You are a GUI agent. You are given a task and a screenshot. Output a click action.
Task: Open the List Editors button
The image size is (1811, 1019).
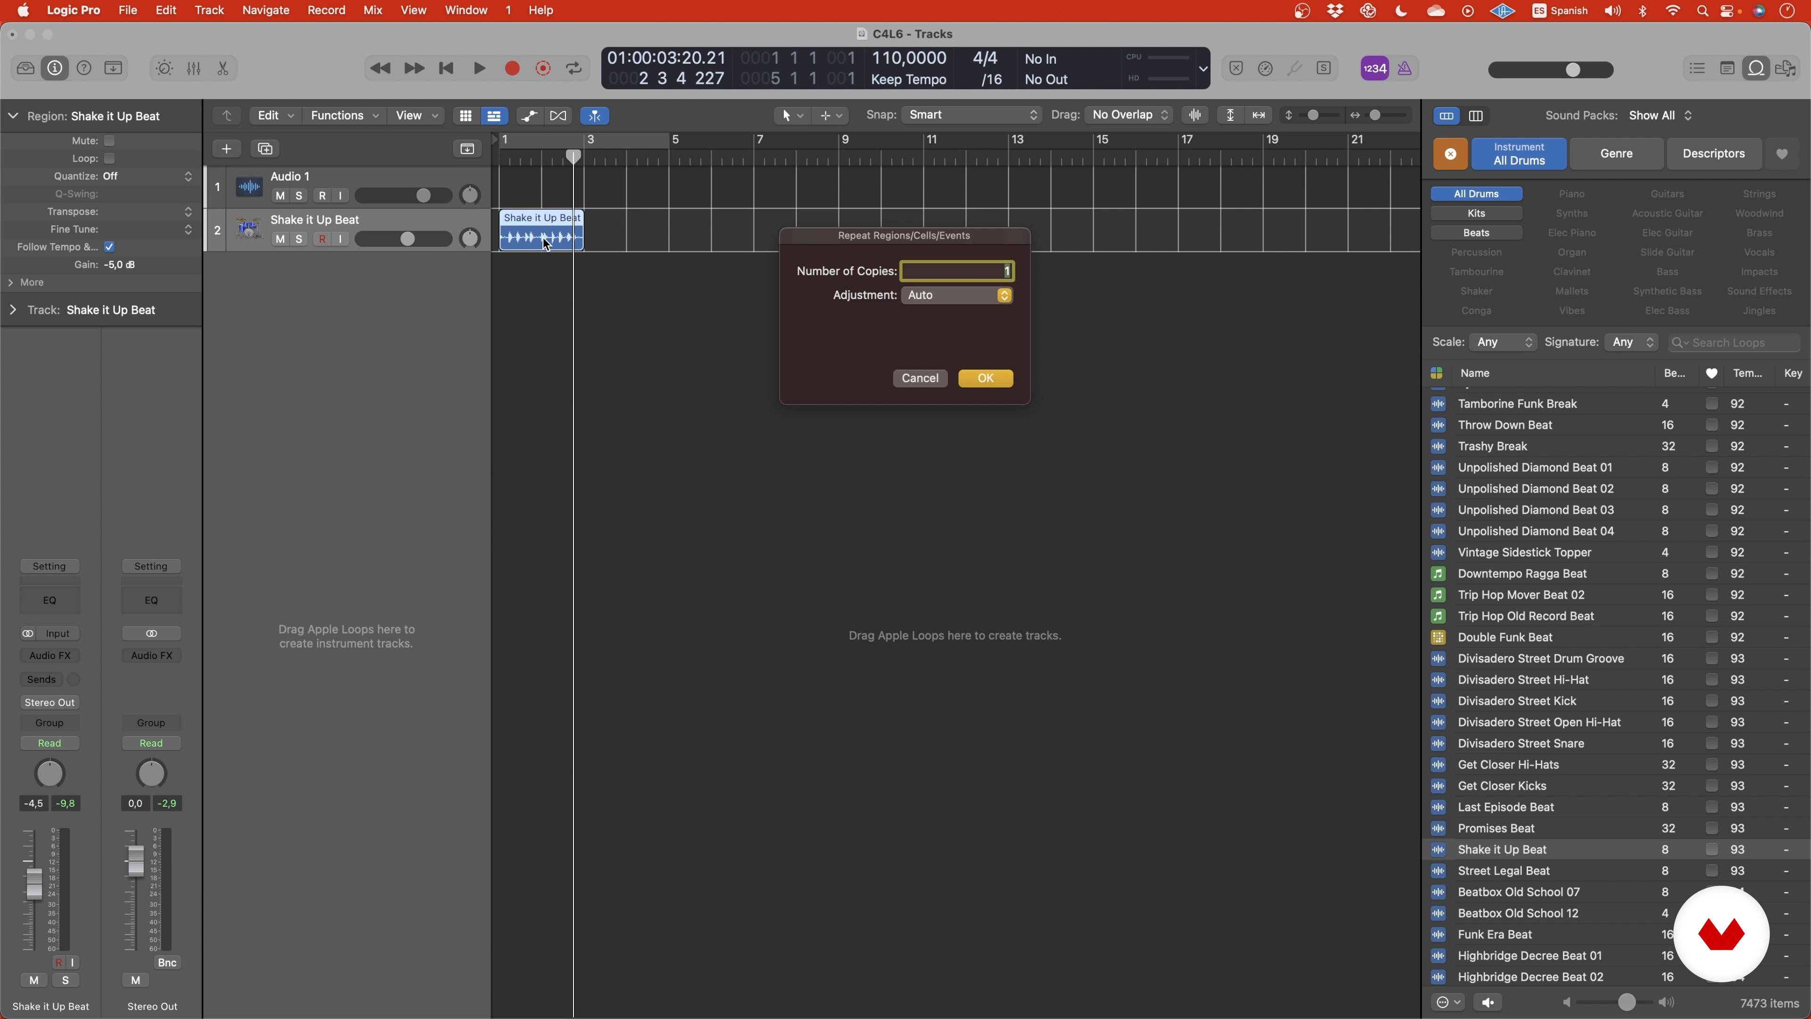(1697, 68)
